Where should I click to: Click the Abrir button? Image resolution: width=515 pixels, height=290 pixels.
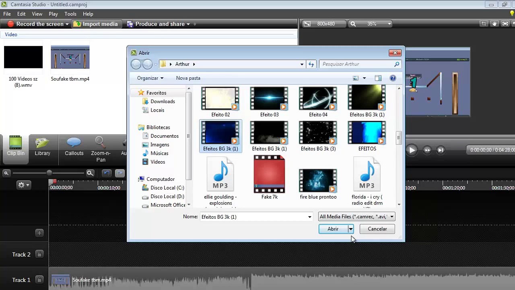pos(333,229)
